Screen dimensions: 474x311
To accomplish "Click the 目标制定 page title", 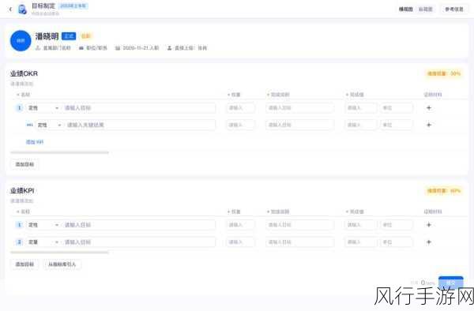I will pyautogui.click(x=43, y=6).
